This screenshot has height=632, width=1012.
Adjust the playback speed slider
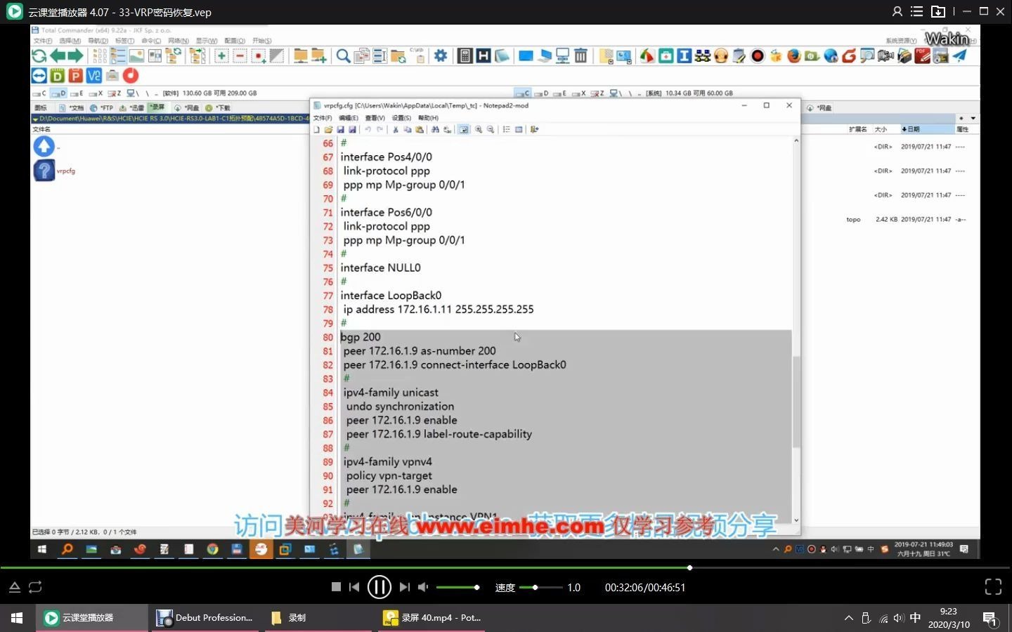tap(540, 587)
